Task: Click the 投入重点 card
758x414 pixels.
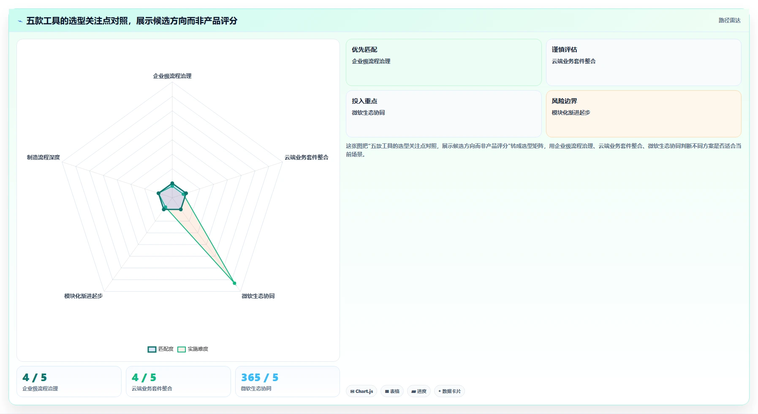Action: pos(443,114)
